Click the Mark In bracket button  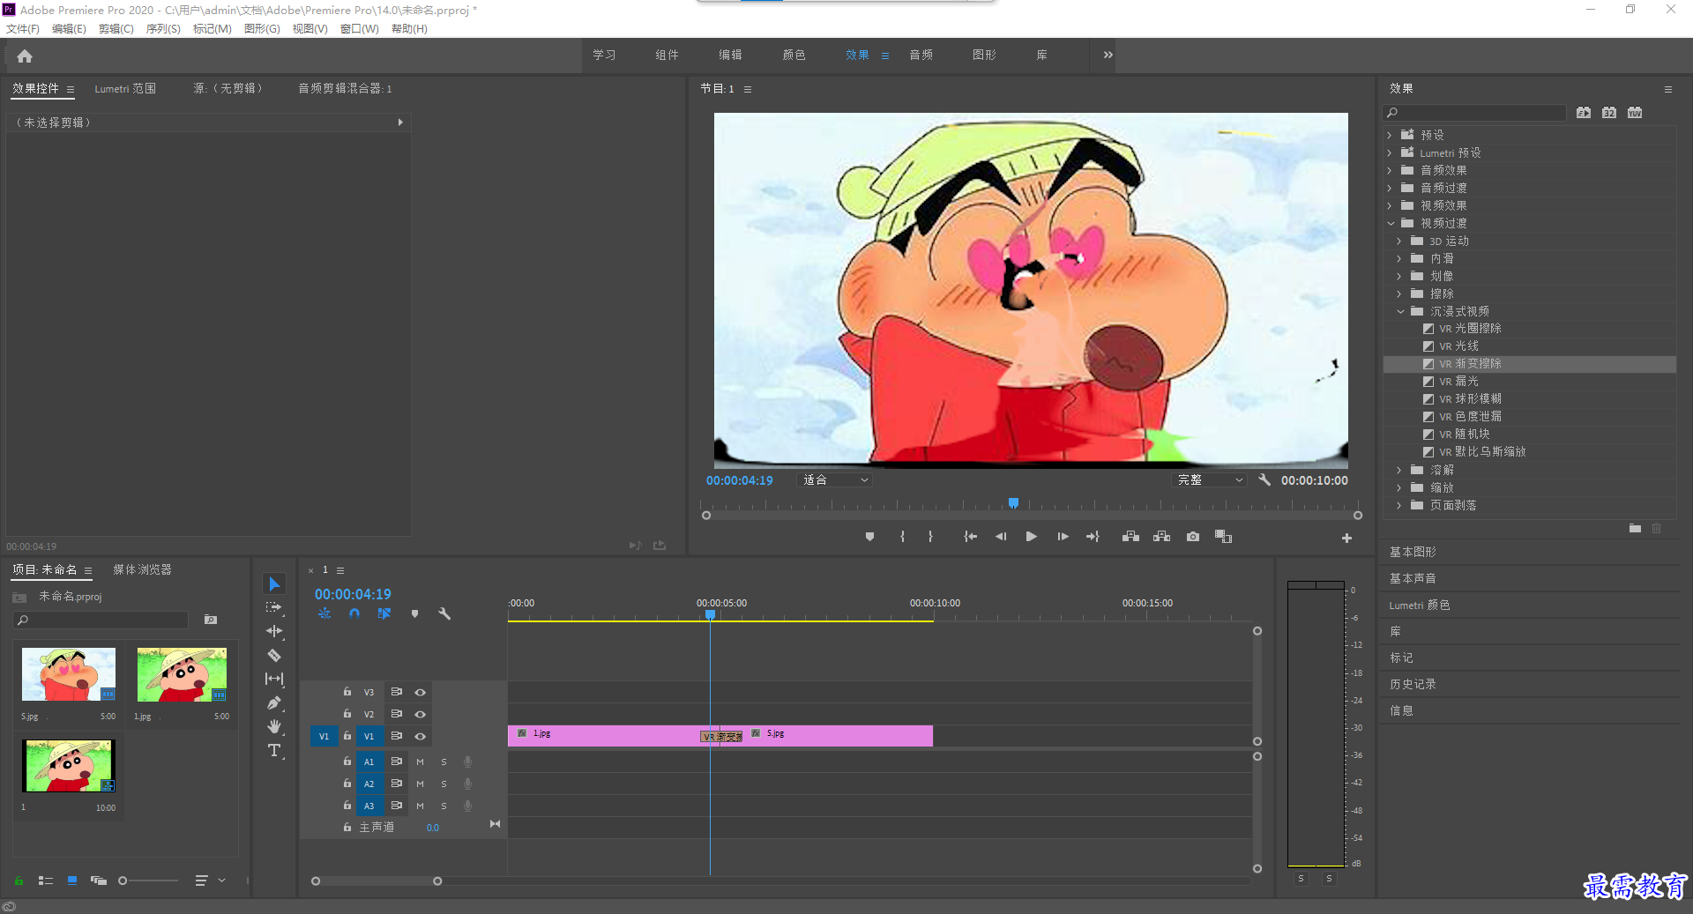click(902, 537)
